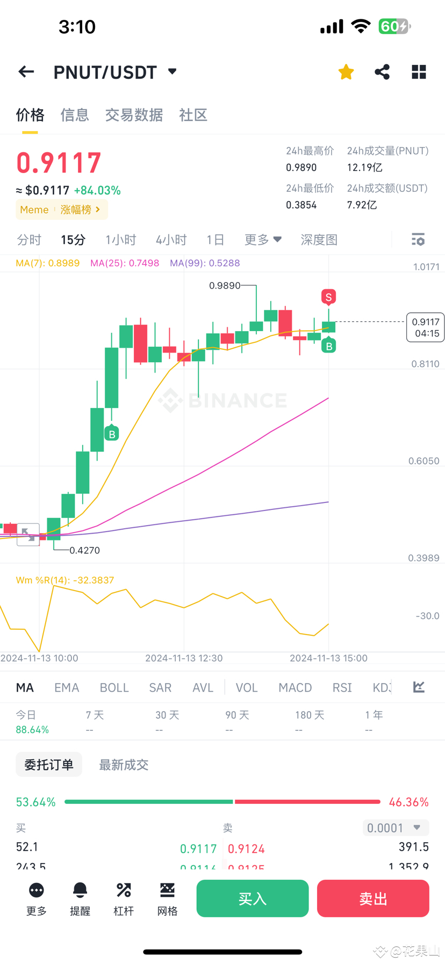Tap the 30 天 performance entry
This screenshot has width=445, height=963.
point(167,722)
